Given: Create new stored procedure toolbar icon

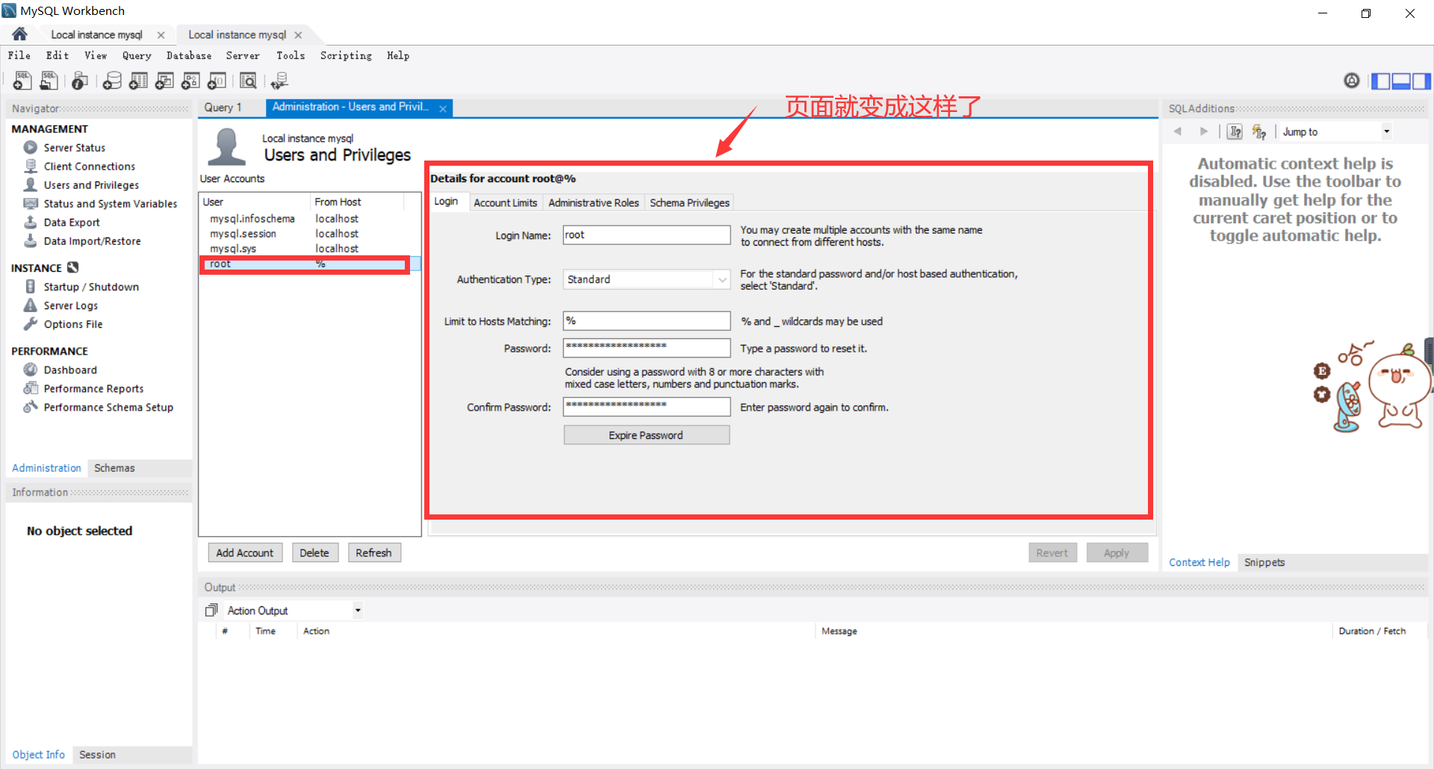Looking at the screenshot, I should [x=190, y=81].
